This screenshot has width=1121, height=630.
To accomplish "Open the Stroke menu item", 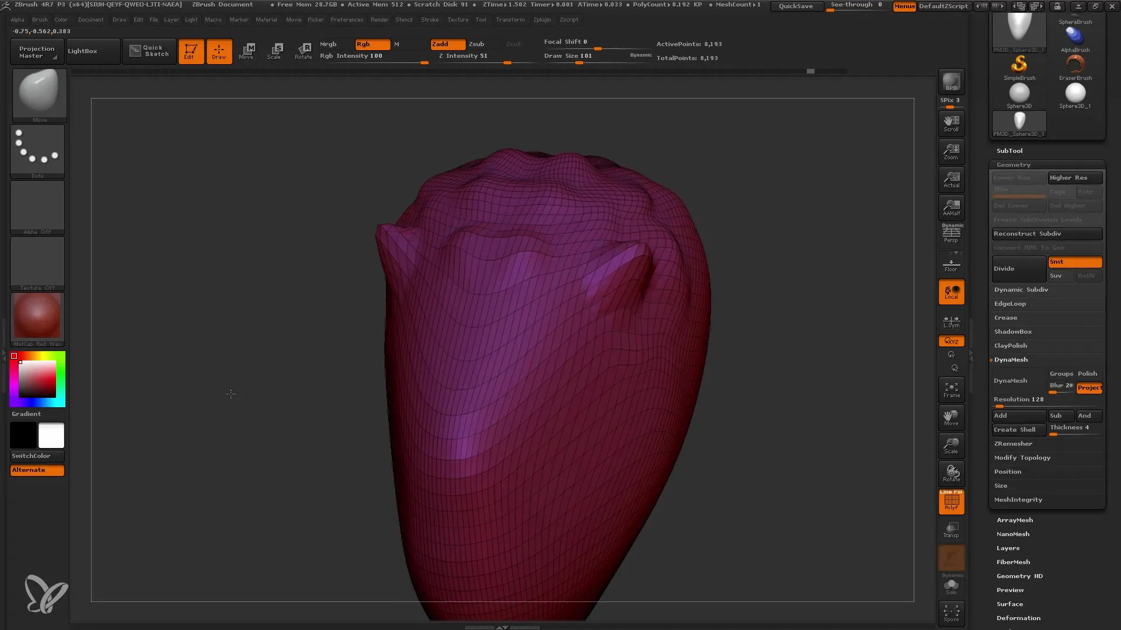I will (x=432, y=19).
